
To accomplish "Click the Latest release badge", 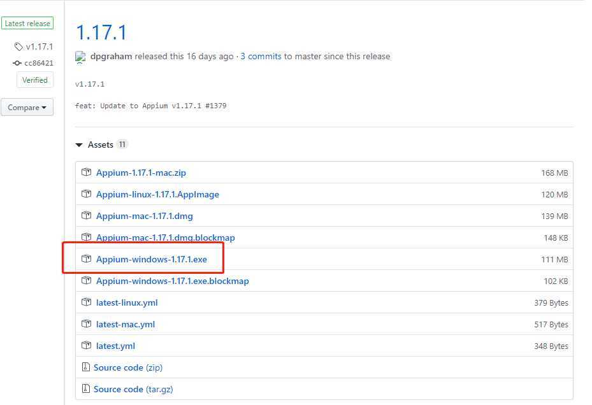I will pyautogui.click(x=27, y=23).
